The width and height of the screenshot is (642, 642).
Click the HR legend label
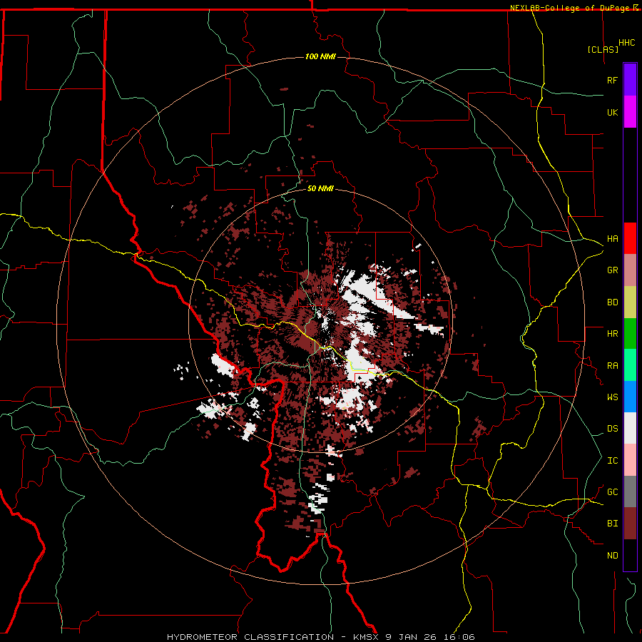[x=612, y=334]
